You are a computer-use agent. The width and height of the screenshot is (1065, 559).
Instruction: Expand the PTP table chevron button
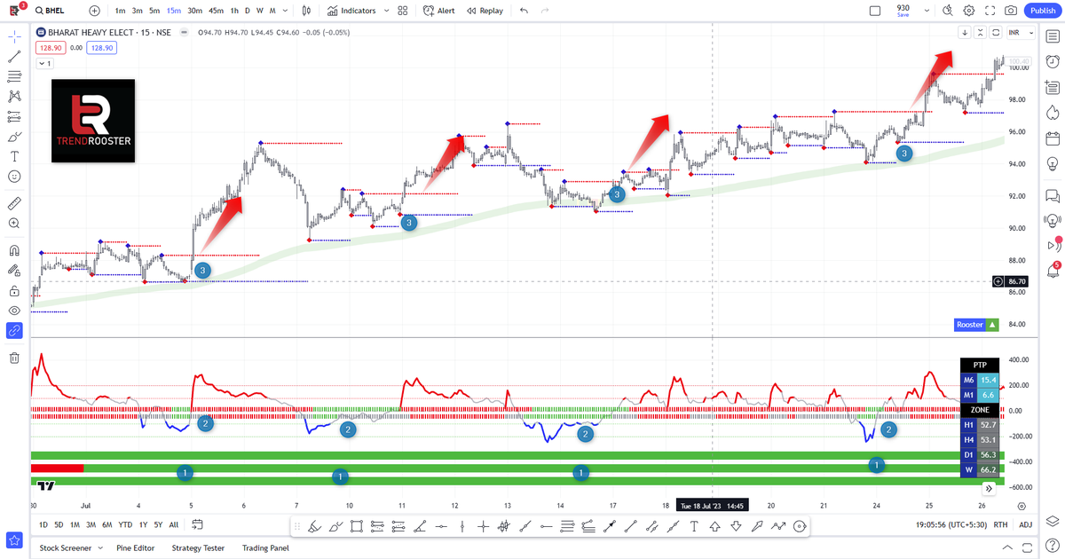[989, 488]
